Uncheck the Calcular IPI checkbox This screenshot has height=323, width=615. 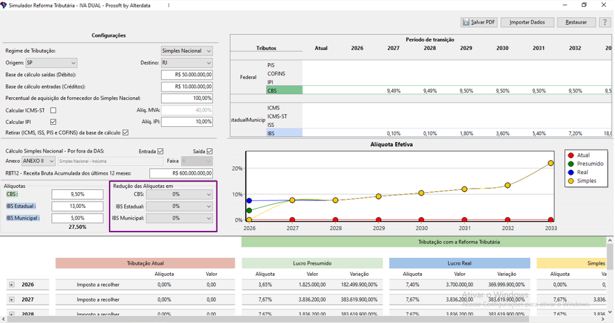(53, 122)
